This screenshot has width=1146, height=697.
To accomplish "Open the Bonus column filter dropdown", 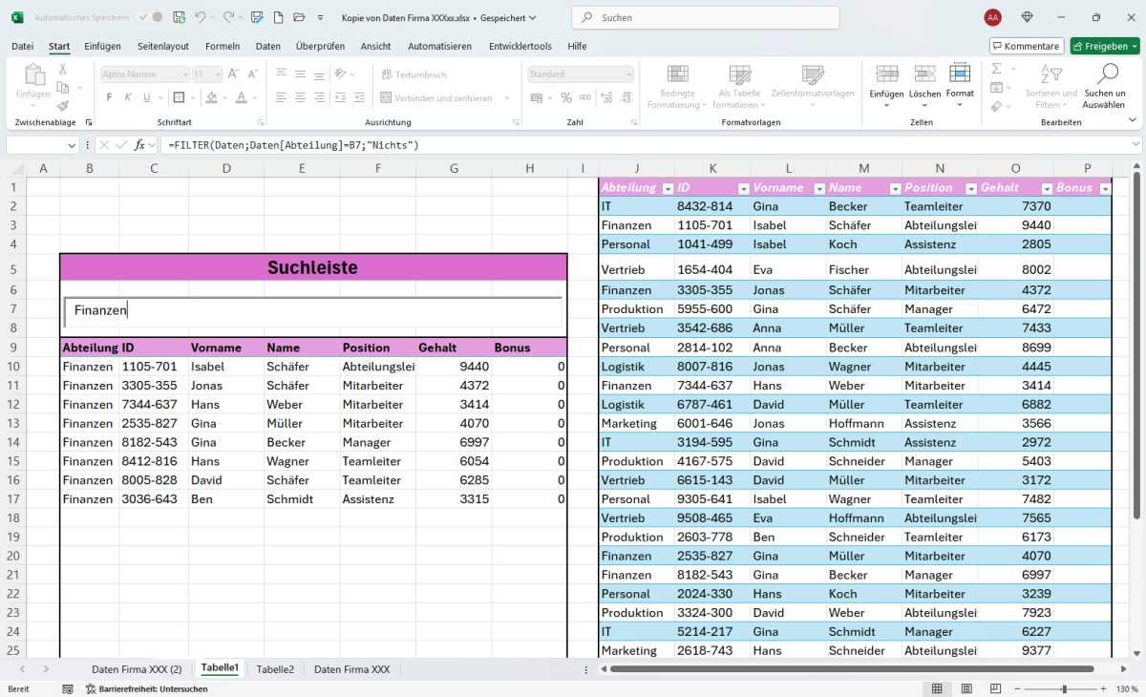I will point(1106,188).
